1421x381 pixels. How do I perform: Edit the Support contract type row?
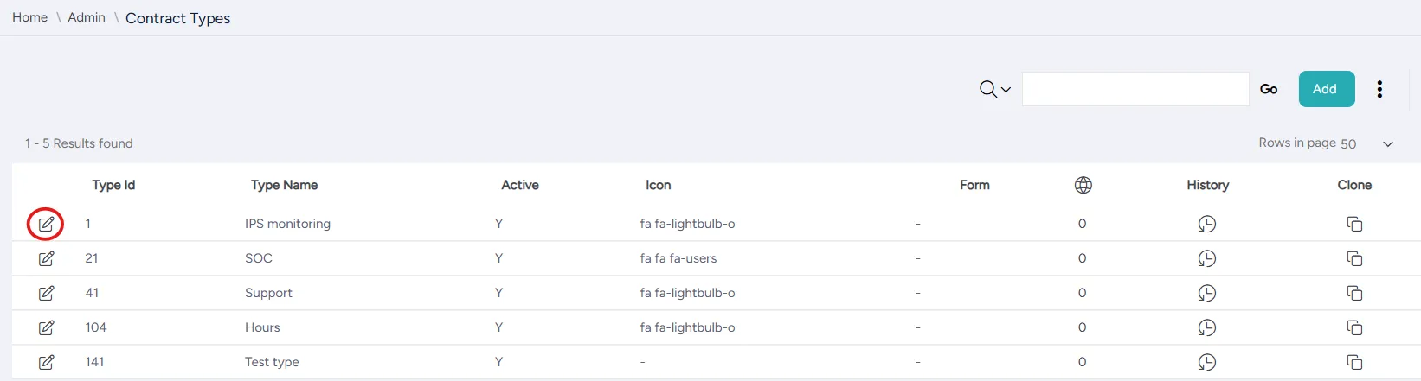47,293
